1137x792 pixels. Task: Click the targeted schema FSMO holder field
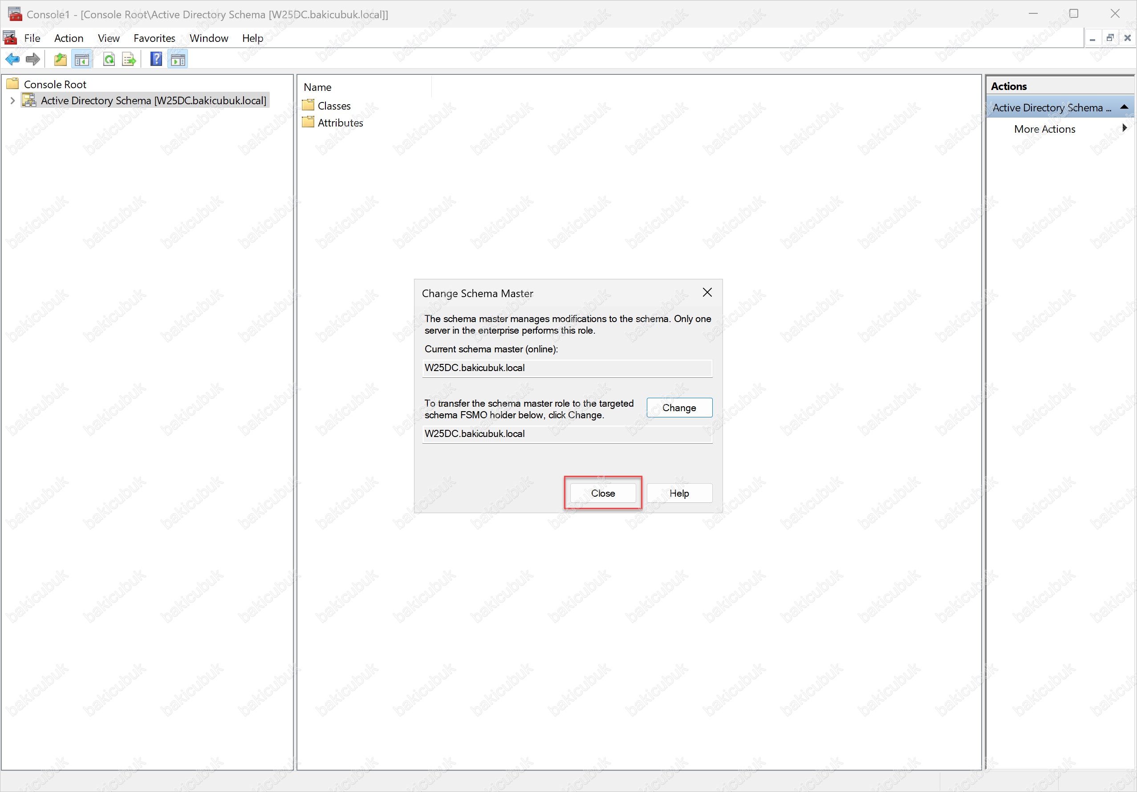coord(567,434)
